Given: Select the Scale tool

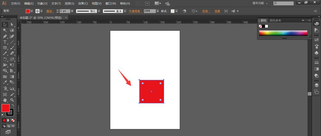Looking at the screenshot, I should pyautogui.click(x=12, y=60).
